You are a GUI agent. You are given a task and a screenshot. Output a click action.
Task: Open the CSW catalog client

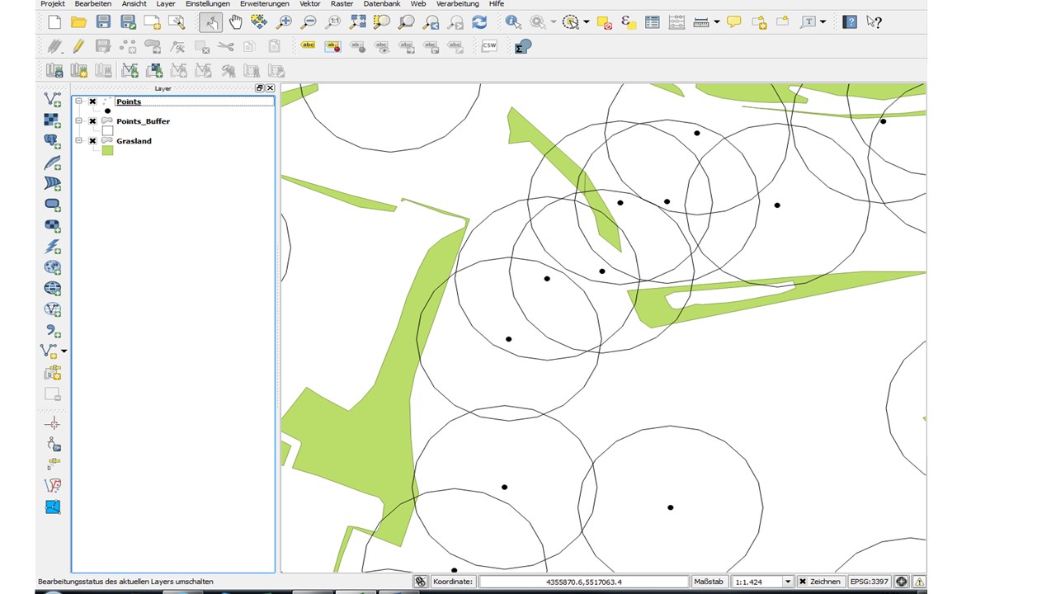[489, 46]
